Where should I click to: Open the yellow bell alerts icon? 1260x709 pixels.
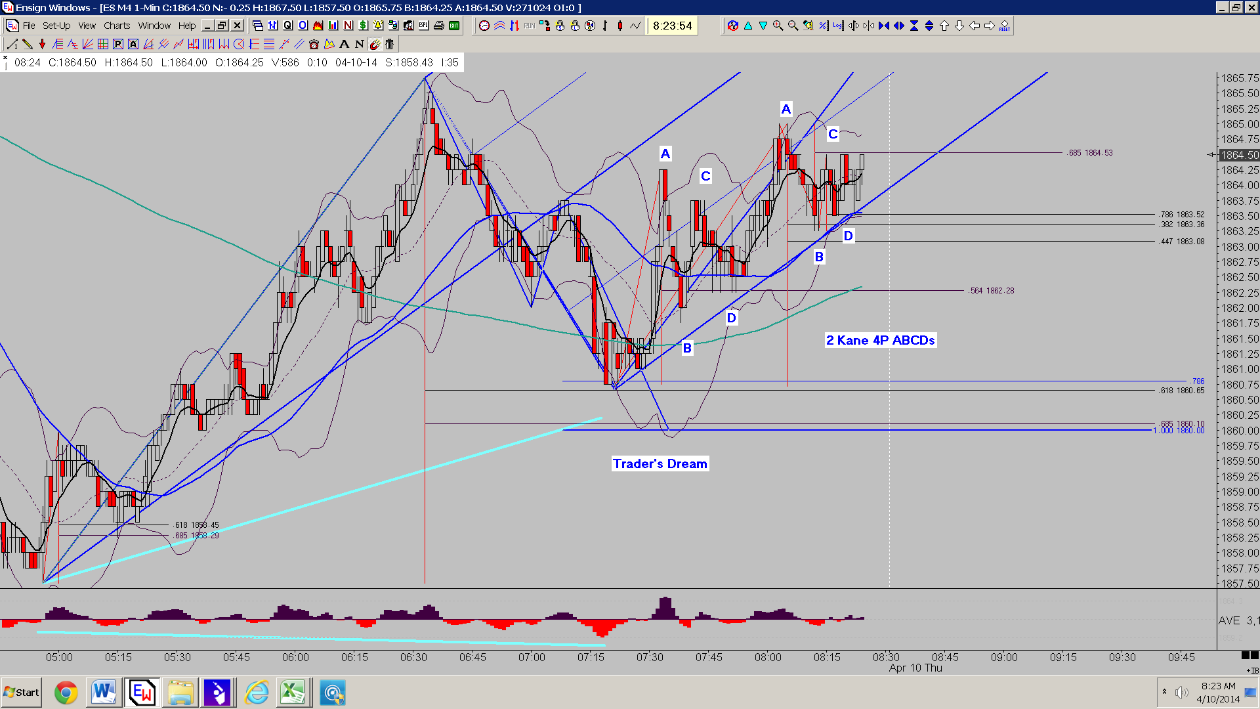378,26
